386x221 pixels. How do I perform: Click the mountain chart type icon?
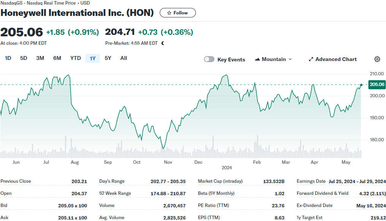click(x=257, y=60)
